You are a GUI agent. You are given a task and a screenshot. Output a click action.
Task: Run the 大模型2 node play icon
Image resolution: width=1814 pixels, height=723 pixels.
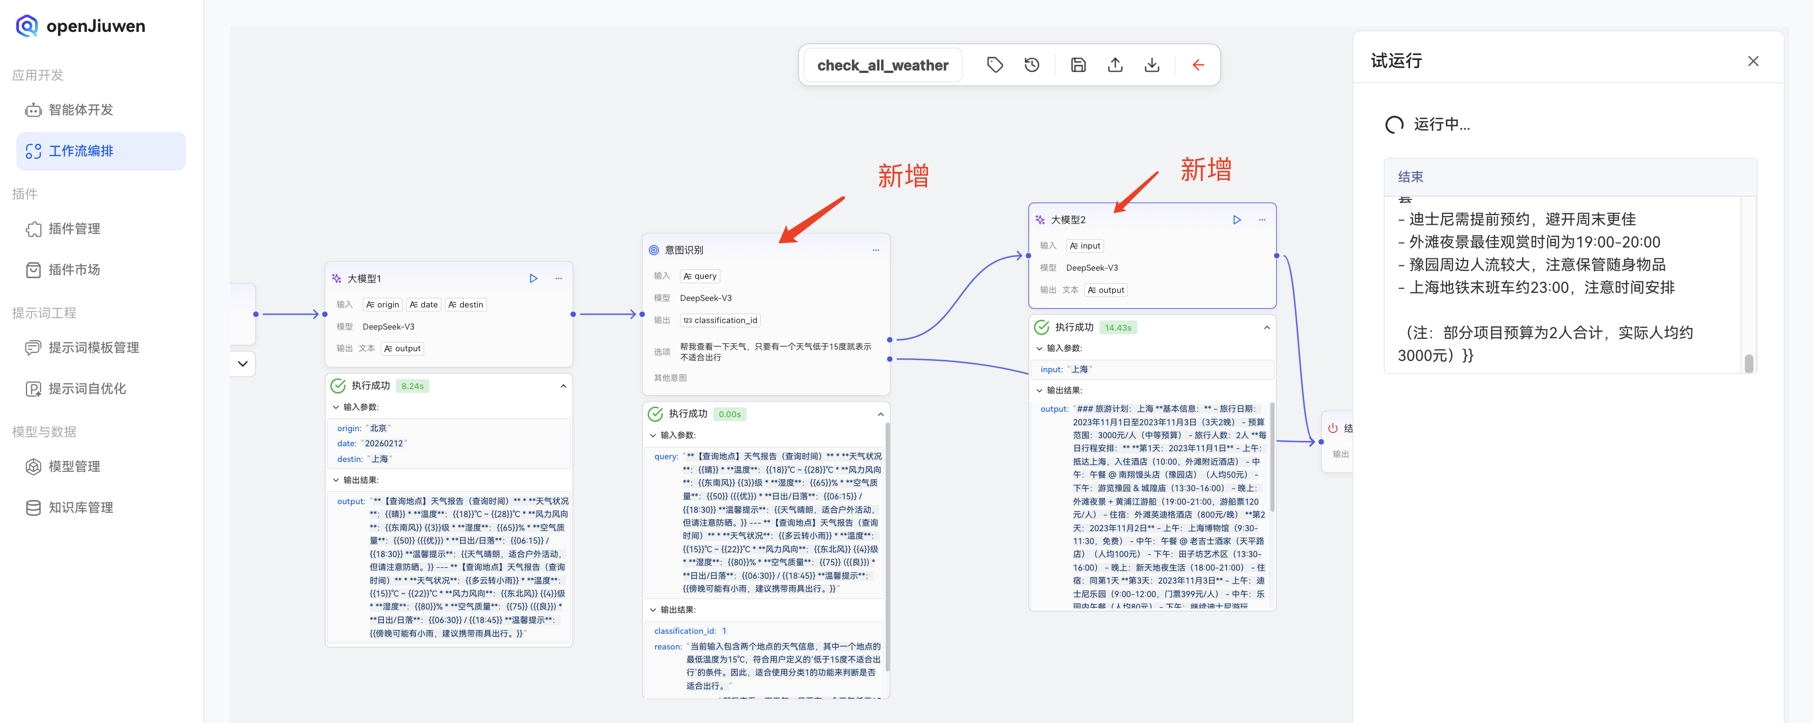click(1237, 219)
